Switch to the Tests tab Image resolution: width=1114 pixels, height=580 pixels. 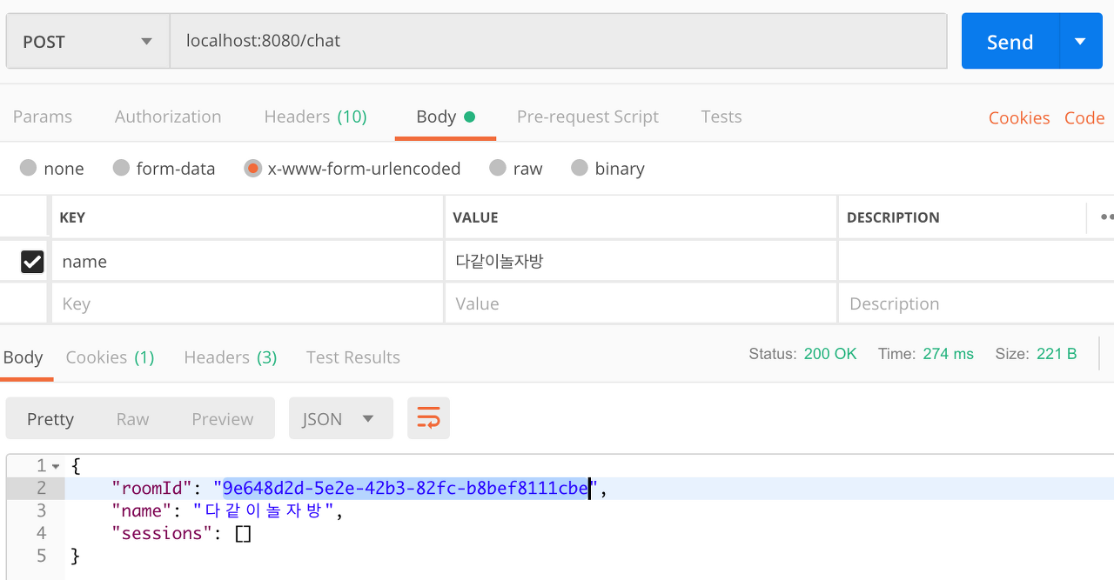tap(721, 117)
